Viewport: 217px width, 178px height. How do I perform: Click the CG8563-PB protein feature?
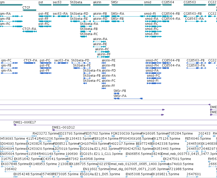click(x=196, y=63)
